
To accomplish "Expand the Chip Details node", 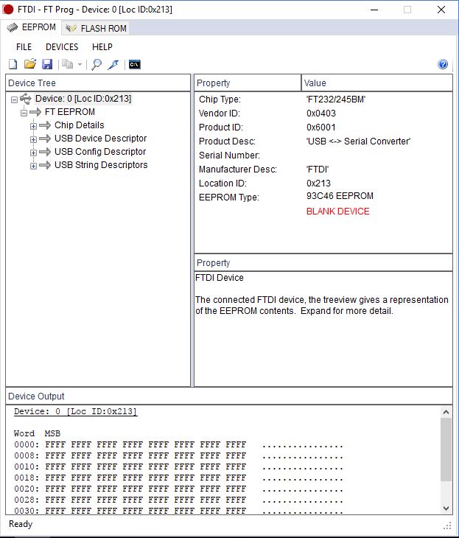I will (33, 126).
